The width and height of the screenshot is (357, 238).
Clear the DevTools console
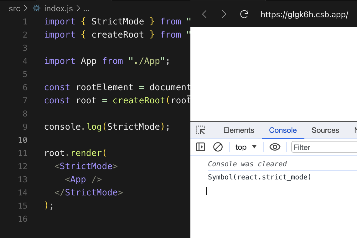pyautogui.click(x=218, y=147)
